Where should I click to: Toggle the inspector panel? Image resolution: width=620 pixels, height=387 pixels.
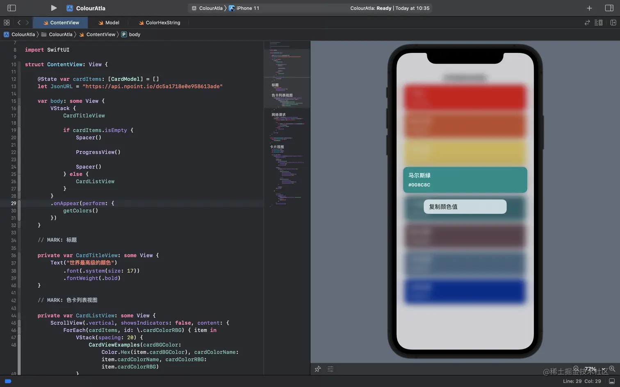(x=609, y=8)
